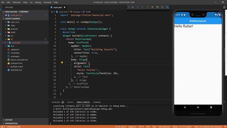Screen dimensions: 227x128
Task: Open the Terminal menu
Action: pos(47,2)
